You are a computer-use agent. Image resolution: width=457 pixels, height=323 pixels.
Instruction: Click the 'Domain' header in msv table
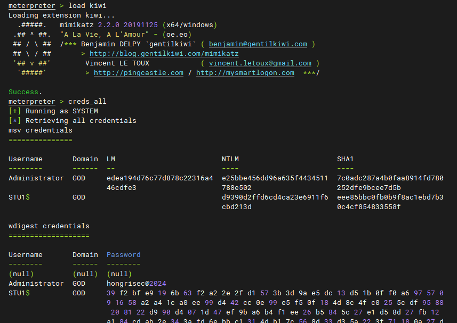pos(85,159)
